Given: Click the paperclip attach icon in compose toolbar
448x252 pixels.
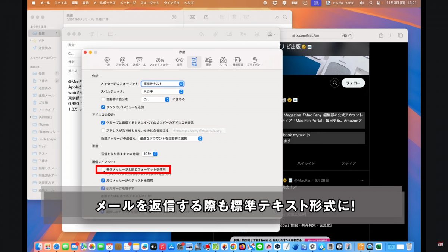Looking at the screenshot, I should tap(215, 34).
